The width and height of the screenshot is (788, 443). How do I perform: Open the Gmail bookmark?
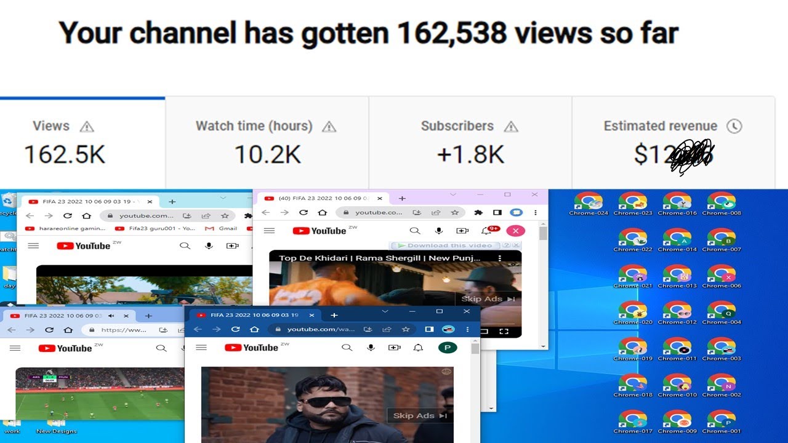coord(222,228)
